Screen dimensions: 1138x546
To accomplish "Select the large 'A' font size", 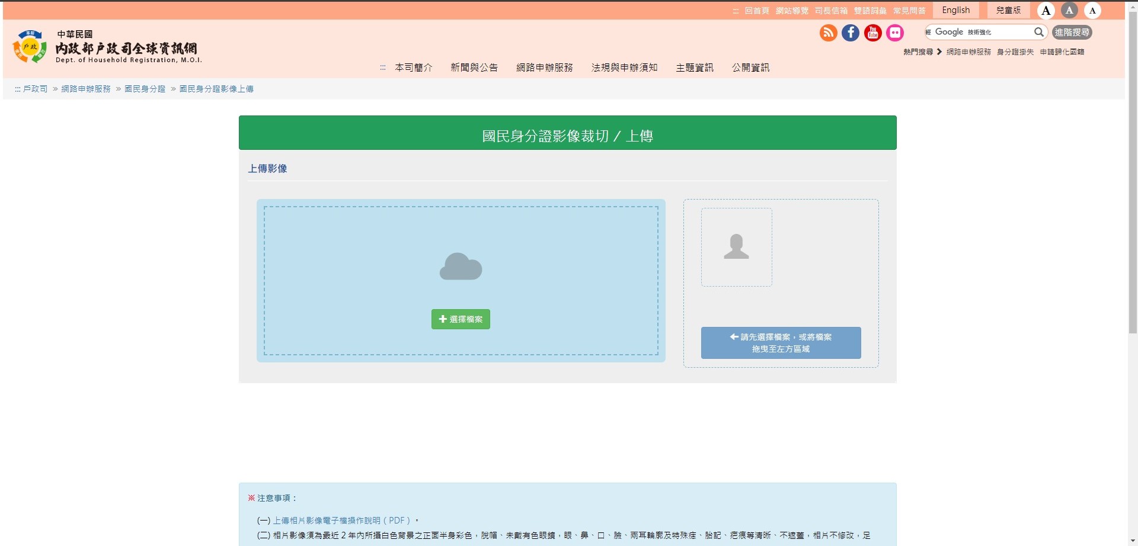I will [1045, 10].
